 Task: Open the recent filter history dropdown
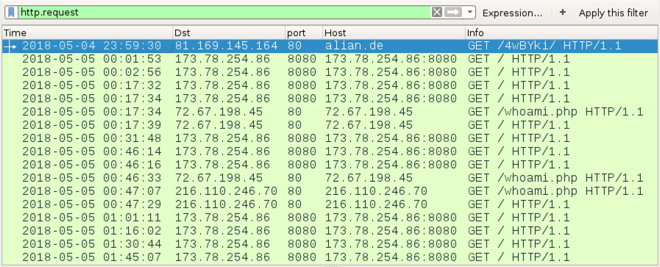(x=470, y=13)
